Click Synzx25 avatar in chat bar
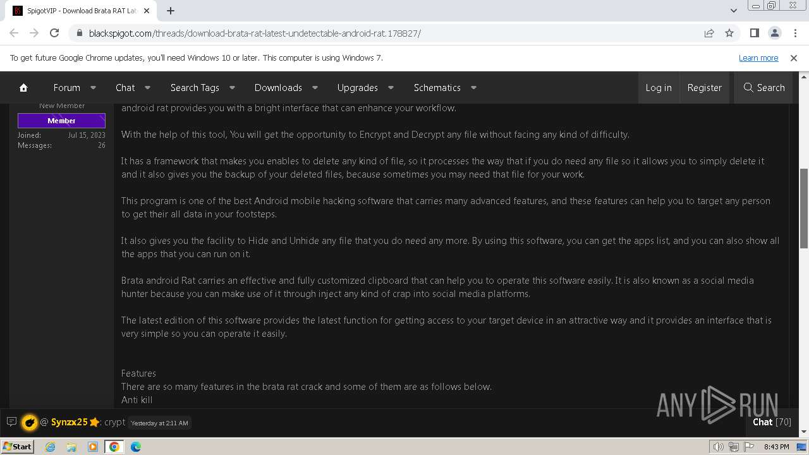This screenshot has width=809, height=455. pyautogui.click(x=29, y=422)
